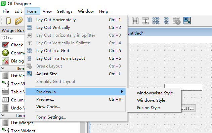The width and height of the screenshot is (212, 133).
Task: Select the Check Box widget icon in Widget Box
Action: 5,45
